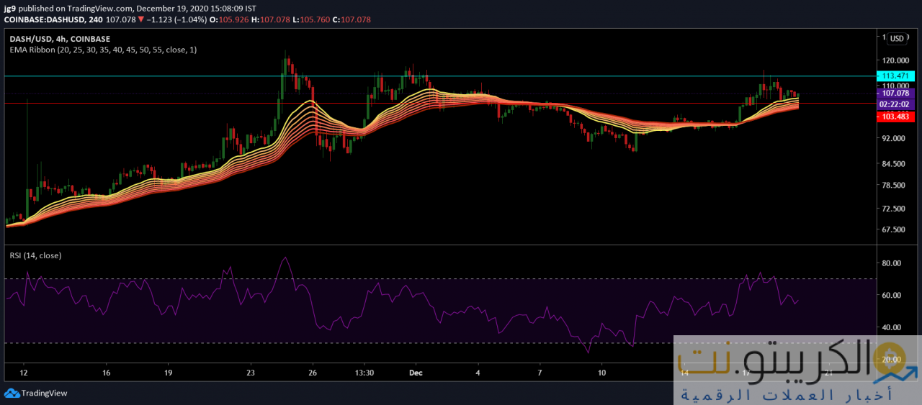This screenshot has height=405, width=922.
Task: Click the 80.00 RSI scale value
Action: pyautogui.click(x=892, y=263)
